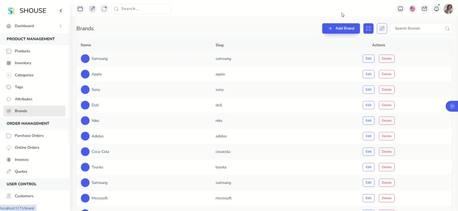The image size is (458, 211).
Task: Click the brand name 'Adidas'
Action: pyautogui.click(x=98, y=136)
